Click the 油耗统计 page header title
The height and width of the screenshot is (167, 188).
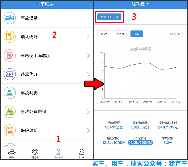[x=140, y=4]
